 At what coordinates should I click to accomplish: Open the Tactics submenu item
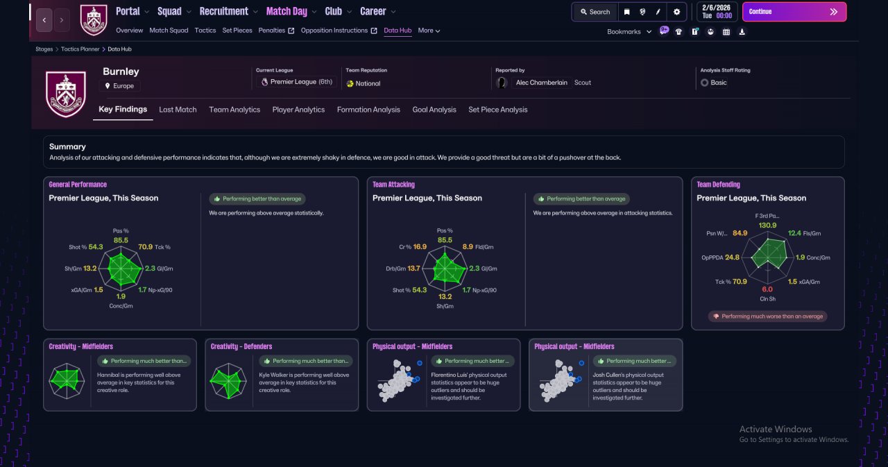click(x=205, y=31)
